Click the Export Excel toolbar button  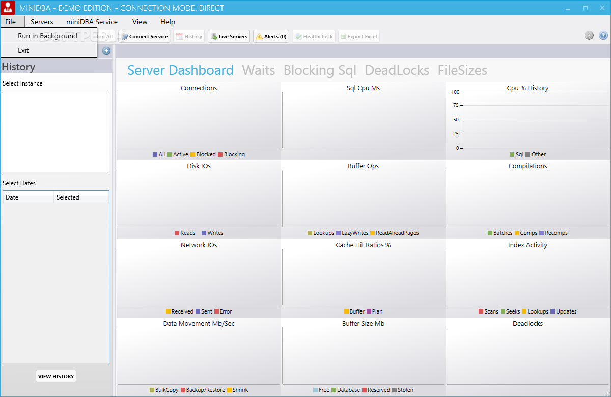click(x=358, y=36)
